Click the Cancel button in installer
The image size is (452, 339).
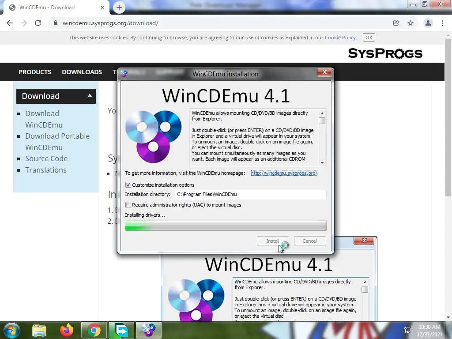tap(309, 241)
